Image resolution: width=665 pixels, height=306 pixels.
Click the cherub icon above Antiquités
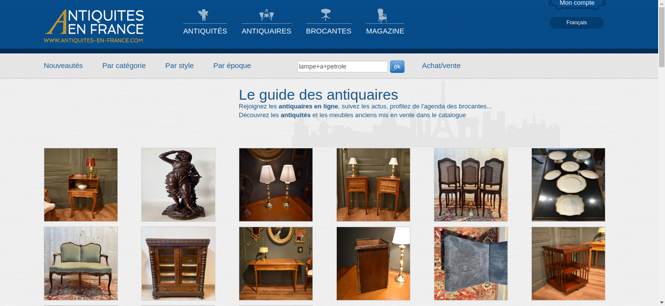(x=203, y=15)
